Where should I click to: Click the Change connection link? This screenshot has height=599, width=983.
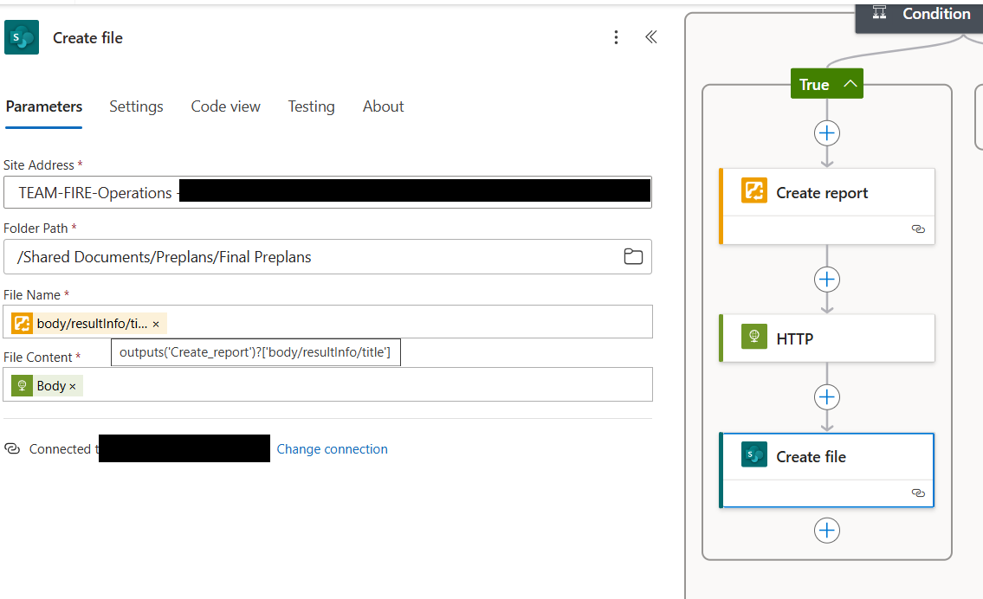332,448
